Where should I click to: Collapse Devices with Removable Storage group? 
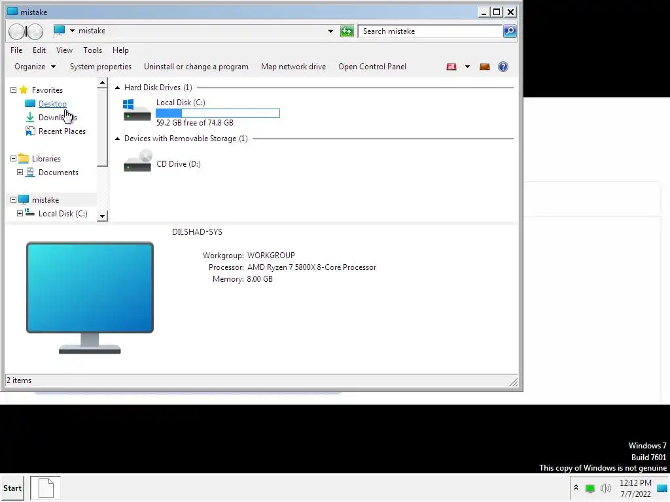coord(118,139)
